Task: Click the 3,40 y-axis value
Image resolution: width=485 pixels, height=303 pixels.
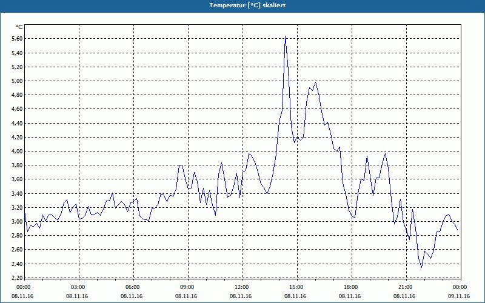Action: 17,193
